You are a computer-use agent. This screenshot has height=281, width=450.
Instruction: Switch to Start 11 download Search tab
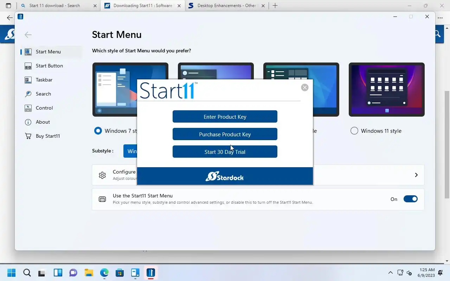pyautogui.click(x=54, y=6)
